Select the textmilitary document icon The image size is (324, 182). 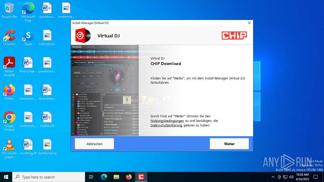click(x=47, y=93)
